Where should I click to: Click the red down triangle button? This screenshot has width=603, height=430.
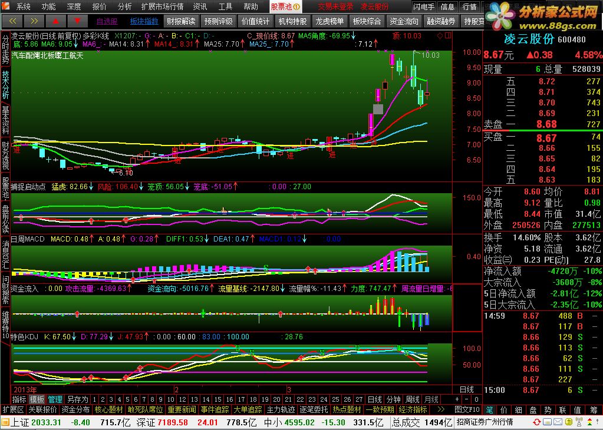tap(77, 22)
